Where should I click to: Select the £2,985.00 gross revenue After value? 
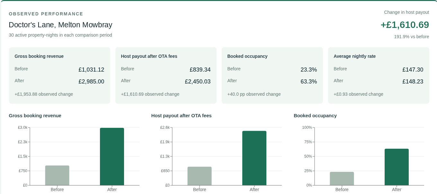(91, 82)
